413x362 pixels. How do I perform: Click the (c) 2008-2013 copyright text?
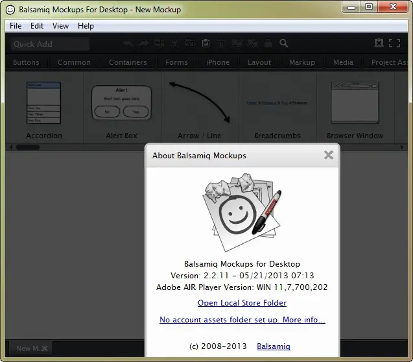(218, 346)
